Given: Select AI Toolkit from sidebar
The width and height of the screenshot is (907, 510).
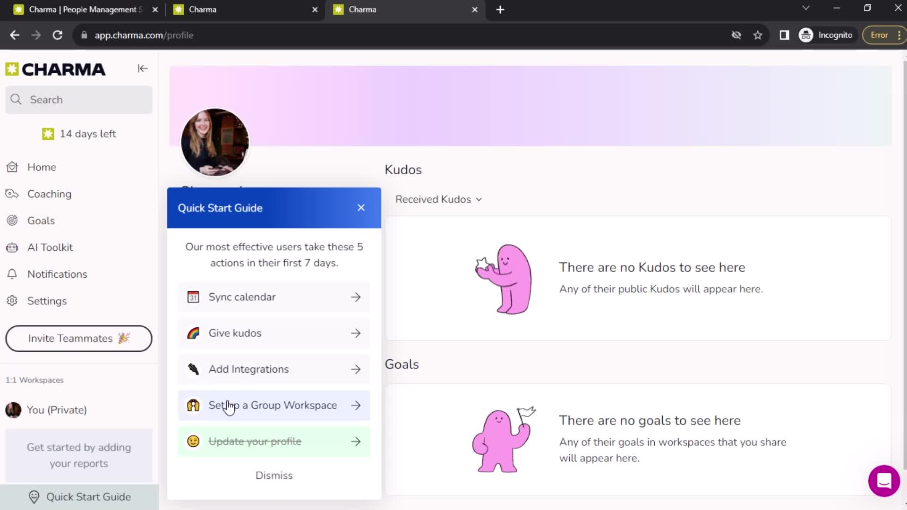Looking at the screenshot, I should pyautogui.click(x=50, y=247).
